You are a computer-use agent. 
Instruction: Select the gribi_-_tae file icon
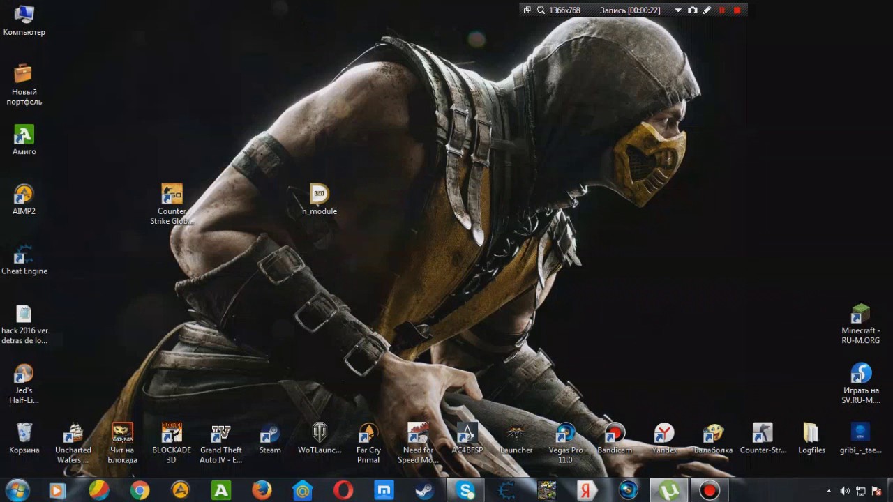[861, 439]
